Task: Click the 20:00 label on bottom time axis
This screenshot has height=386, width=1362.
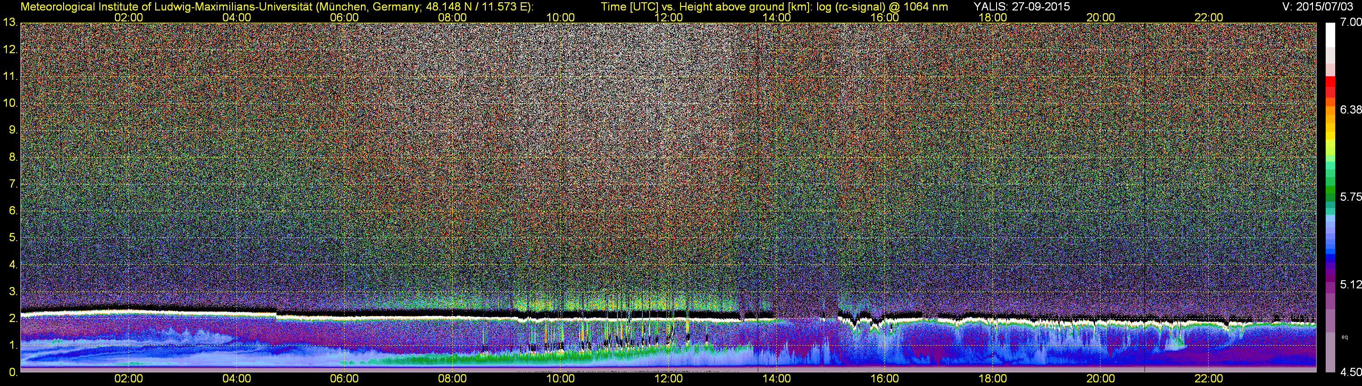Action: click(1101, 379)
